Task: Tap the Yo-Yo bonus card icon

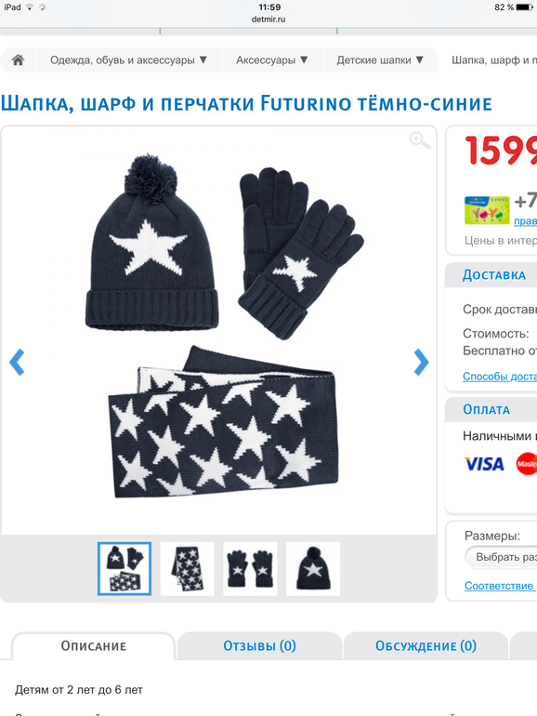Action: click(487, 210)
